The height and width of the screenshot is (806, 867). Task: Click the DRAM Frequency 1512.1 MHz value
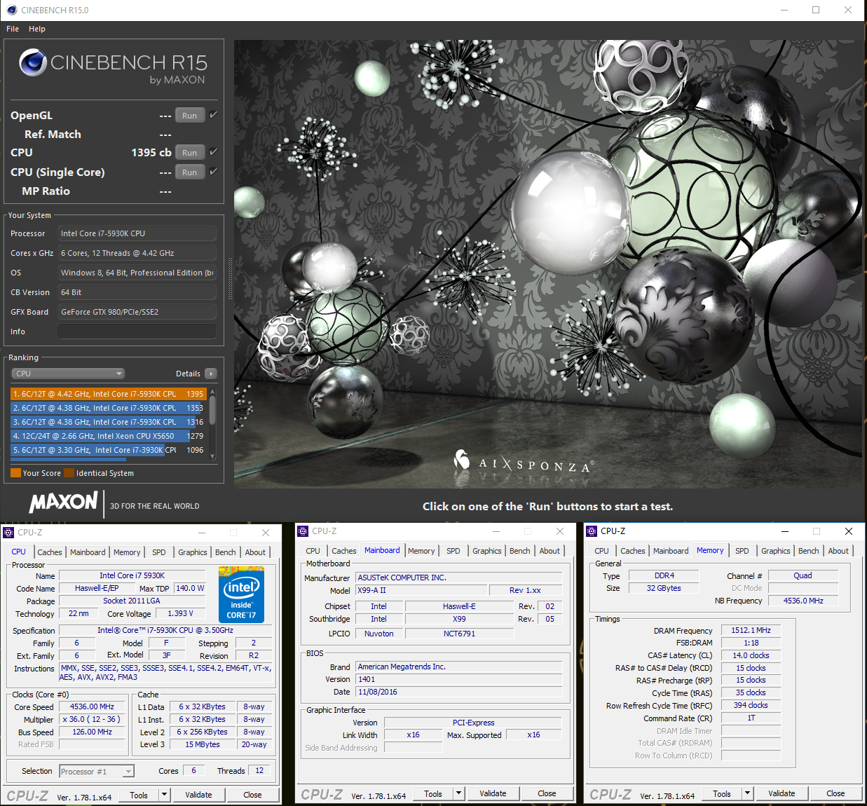coord(751,630)
